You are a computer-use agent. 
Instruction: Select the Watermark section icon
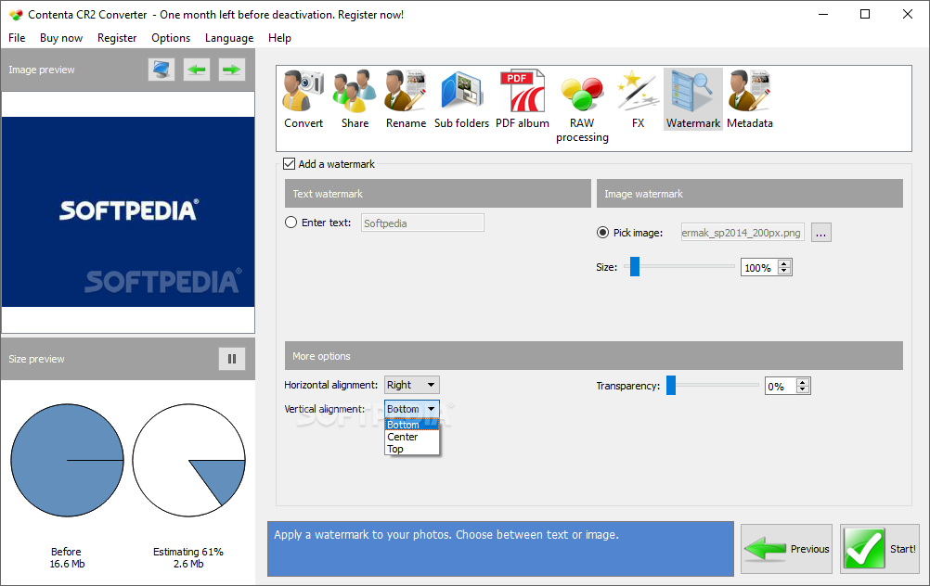(x=692, y=99)
